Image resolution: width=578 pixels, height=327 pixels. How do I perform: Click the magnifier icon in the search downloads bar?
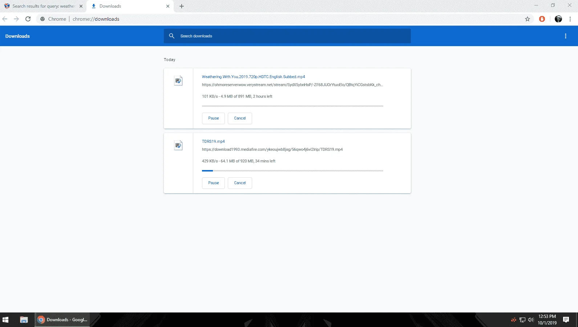click(x=172, y=36)
